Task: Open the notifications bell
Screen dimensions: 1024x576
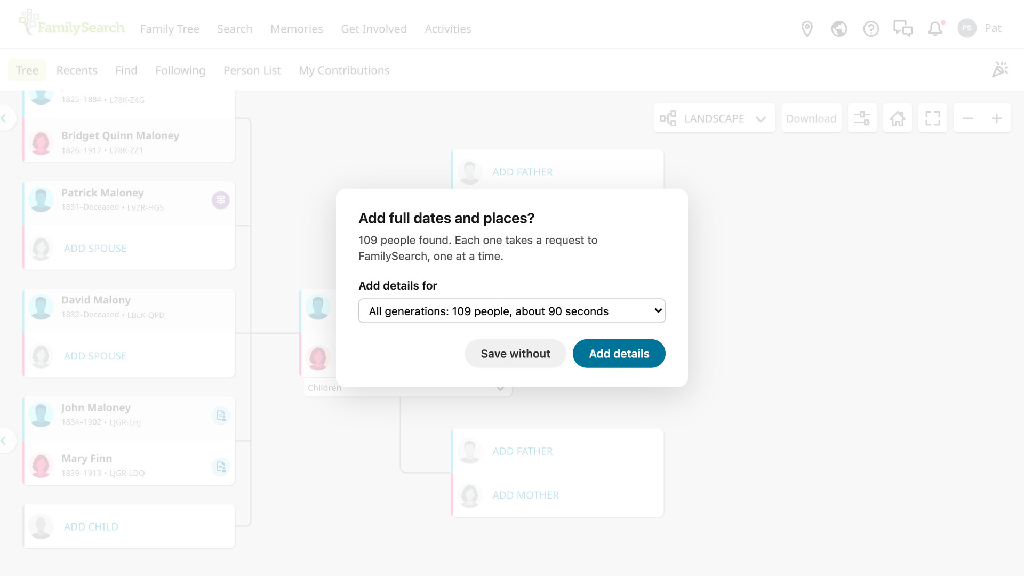Action: [935, 29]
